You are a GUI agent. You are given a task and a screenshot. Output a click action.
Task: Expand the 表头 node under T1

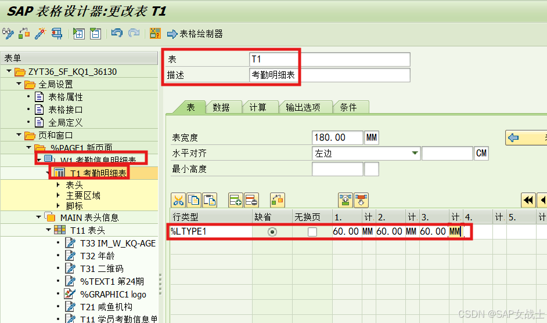click(58, 184)
